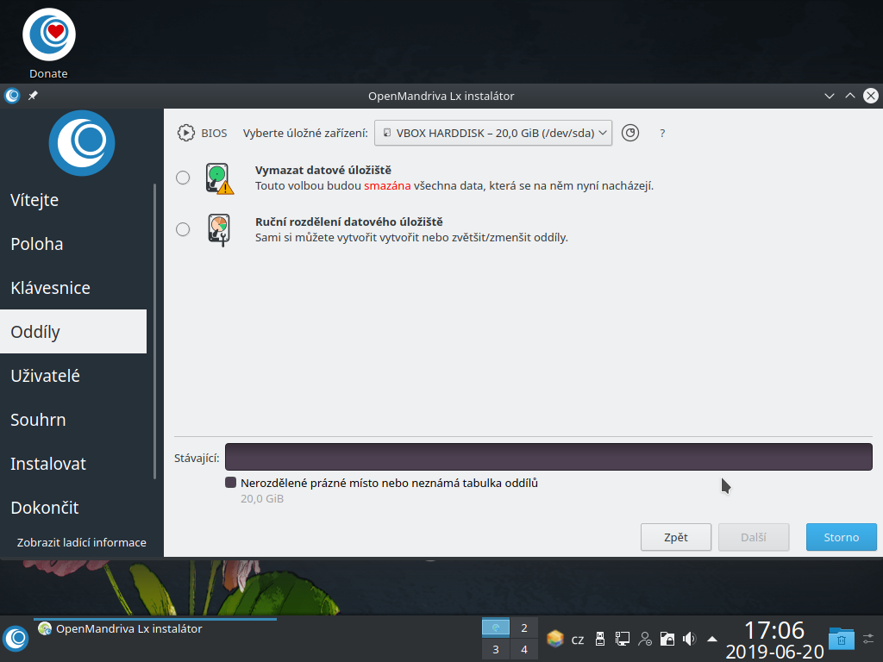Click the refresh storage devices icon
The width and height of the screenshot is (883, 662).
[x=629, y=133]
